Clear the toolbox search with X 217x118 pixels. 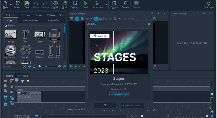click(25, 67)
